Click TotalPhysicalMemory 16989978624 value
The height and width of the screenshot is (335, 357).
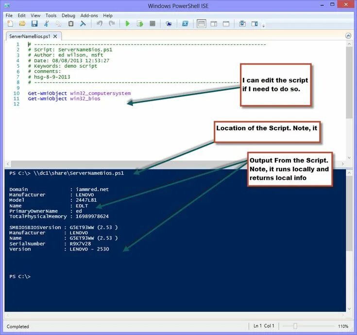92,216
